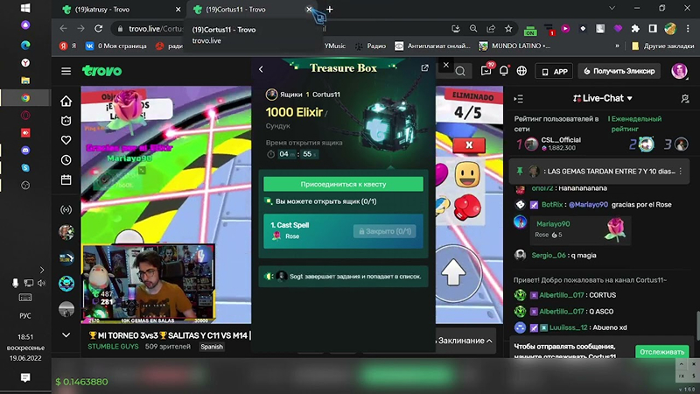Image resolution: width=700 pixels, height=394 pixels.
Task: Click the chat panel scrollbar
Action: tap(697, 325)
